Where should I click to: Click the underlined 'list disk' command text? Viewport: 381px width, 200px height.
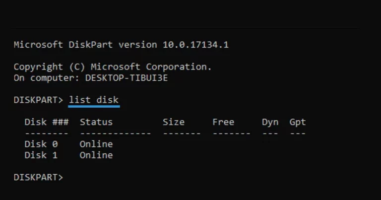[94, 100]
